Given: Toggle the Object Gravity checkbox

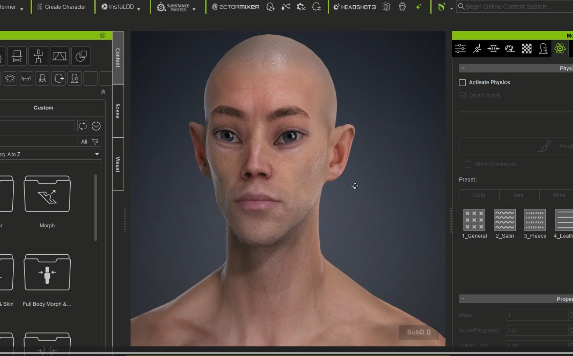Looking at the screenshot, I should (x=462, y=95).
